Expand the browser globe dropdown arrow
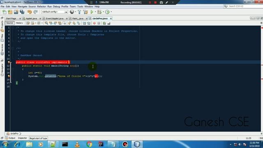This screenshot has height=148, width=263. coord(76,12)
